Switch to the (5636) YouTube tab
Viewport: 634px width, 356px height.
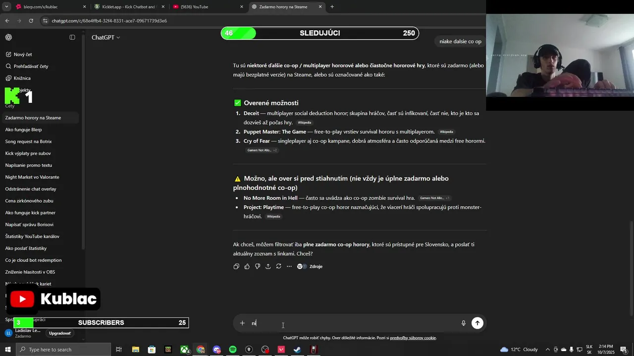[208, 7]
